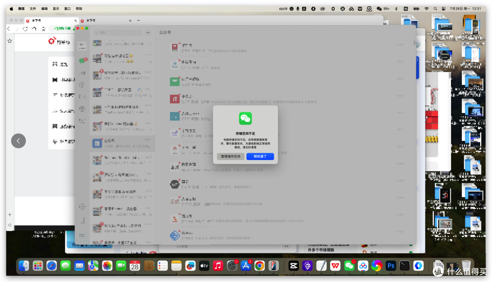The height and width of the screenshot is (282, 492).
Task: Launch FaceTime from the Dock
Action: click(x=121, y=266)
